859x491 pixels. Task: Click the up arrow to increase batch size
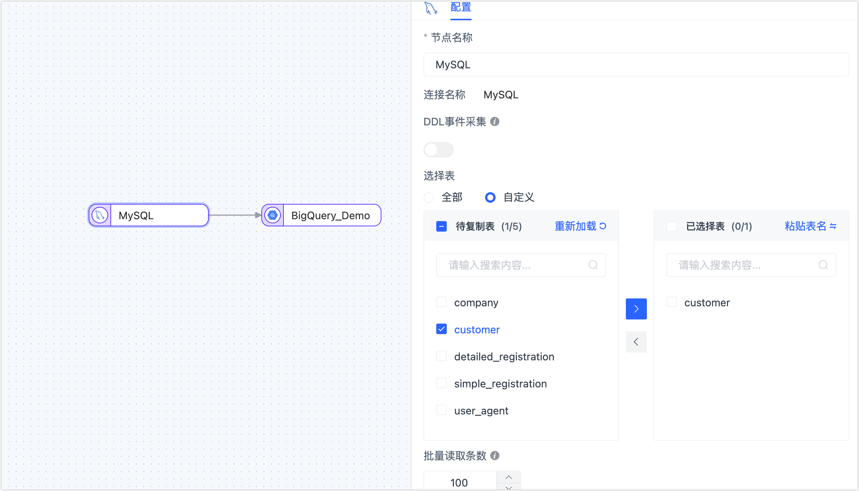[x=509, y=477]
